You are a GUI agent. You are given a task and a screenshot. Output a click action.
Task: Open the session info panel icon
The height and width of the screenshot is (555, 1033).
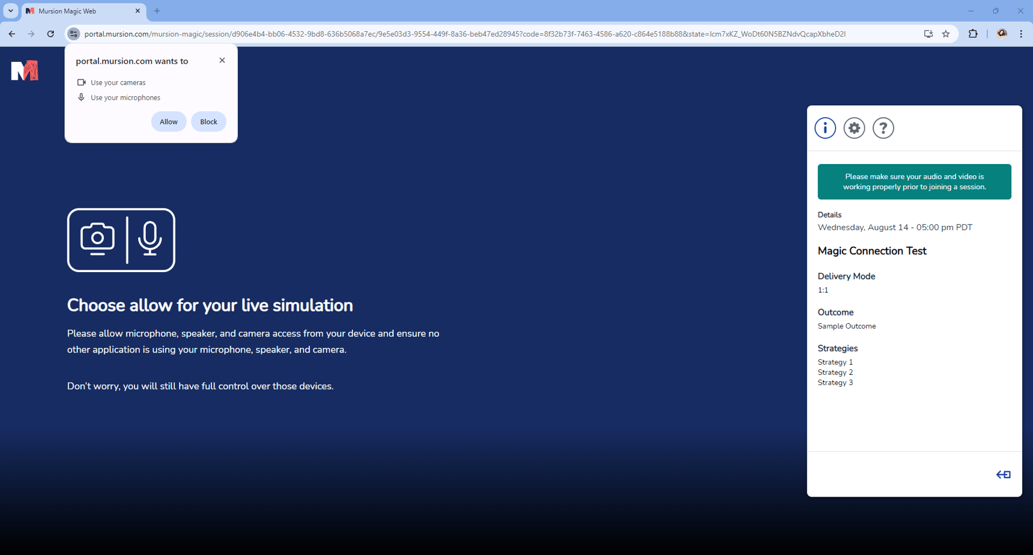click(825, 128)
